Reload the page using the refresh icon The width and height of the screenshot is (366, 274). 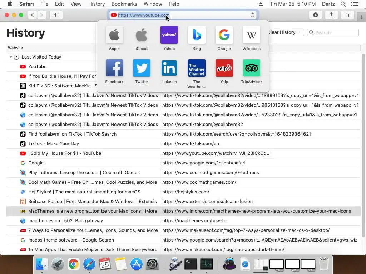tap(252, 15)
